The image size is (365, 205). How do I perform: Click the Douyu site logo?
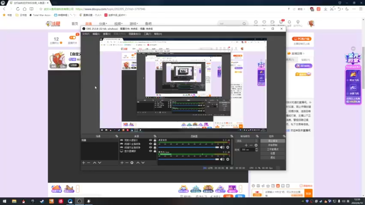coord(53,24)
